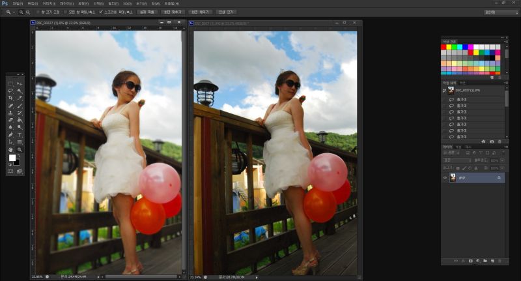Open the 레이어(L) menu
The height and width of the screenshot is (281, 521).
(66, 3)
